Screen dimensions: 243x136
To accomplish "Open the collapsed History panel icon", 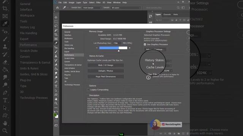I will [x=150, y=16].
